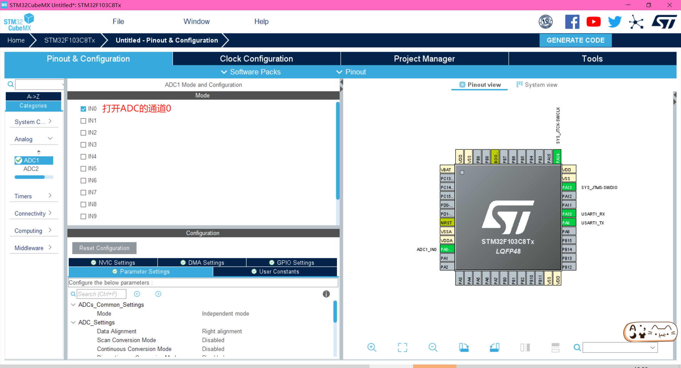Switch to Clock Configuration tab
This screenshot has height=368, width=681.
click(256, 59)
